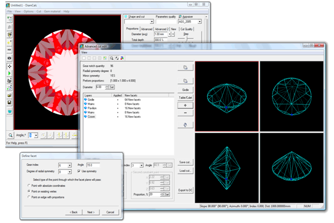Select Point on edge with proportions option
The height and width of the screenshot is (223, 334).
pos(28,197)
